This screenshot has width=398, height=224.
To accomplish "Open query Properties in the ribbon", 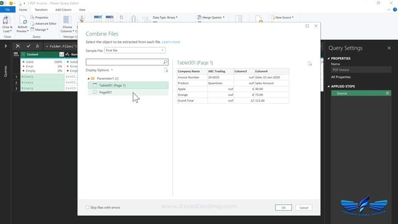I will [39, 17].
